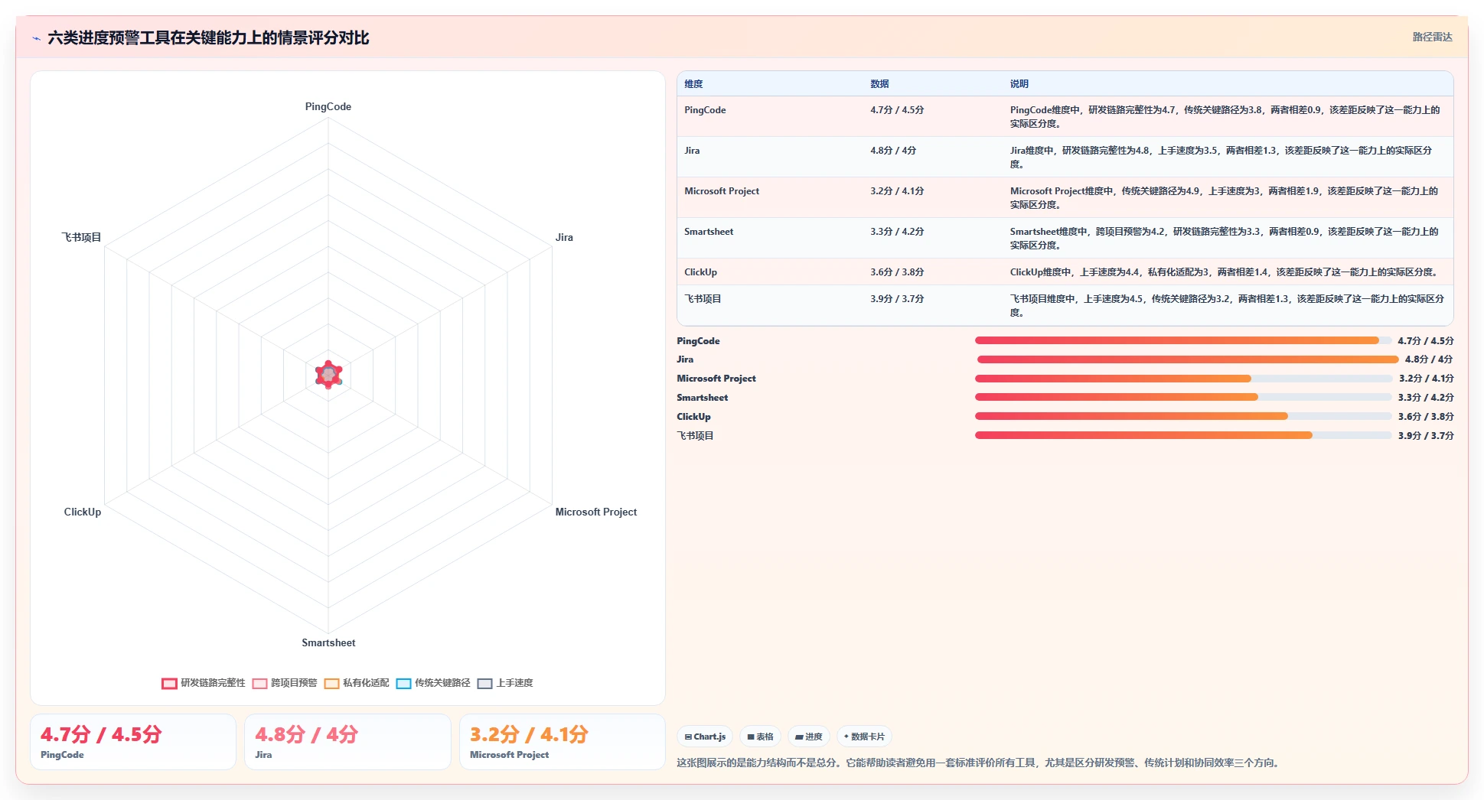The image size is (1484, 800).
Task: Click the Jira radar axis label
Action: [564, 238]
